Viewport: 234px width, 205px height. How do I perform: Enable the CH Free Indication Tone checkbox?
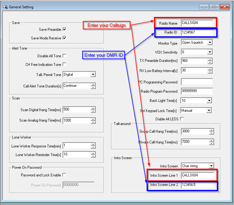coord(64,65)
